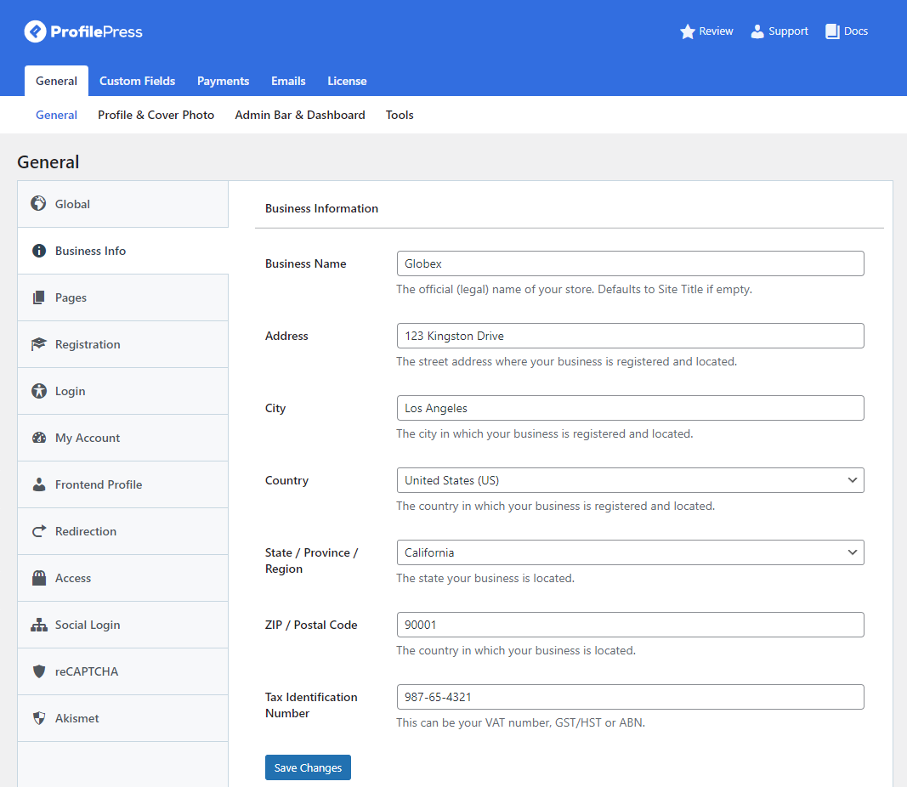Click the My Account dashboard gauge icon
This screenshot has width=907, height=787.
38,438
